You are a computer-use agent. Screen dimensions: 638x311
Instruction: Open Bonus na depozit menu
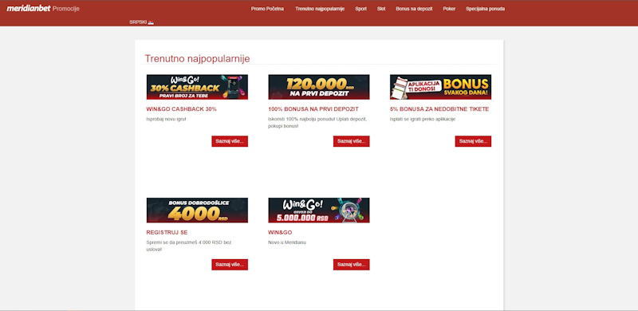point(414,9)
